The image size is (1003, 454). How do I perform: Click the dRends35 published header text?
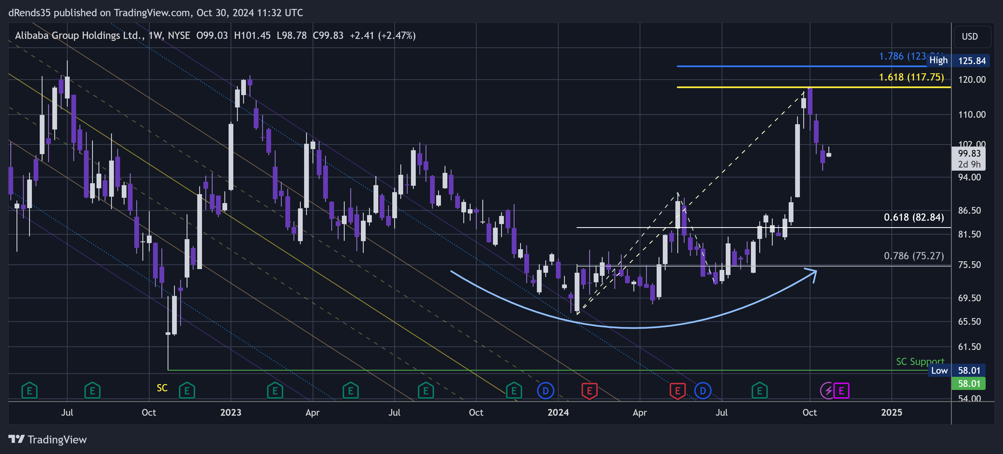tap(156, 13)
